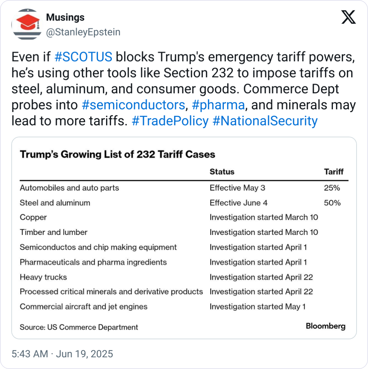Open the #TradePolicy hashtag
This screenshot has height=369, width=368.
click(170, 121)
